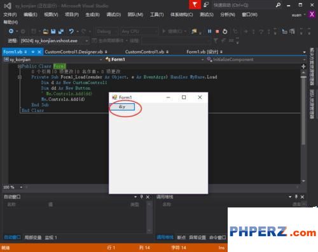Image resolution: width=318 pixels, height=252 pixels.
Task: Click the Open File folder icon
Action: click(46, 32)
